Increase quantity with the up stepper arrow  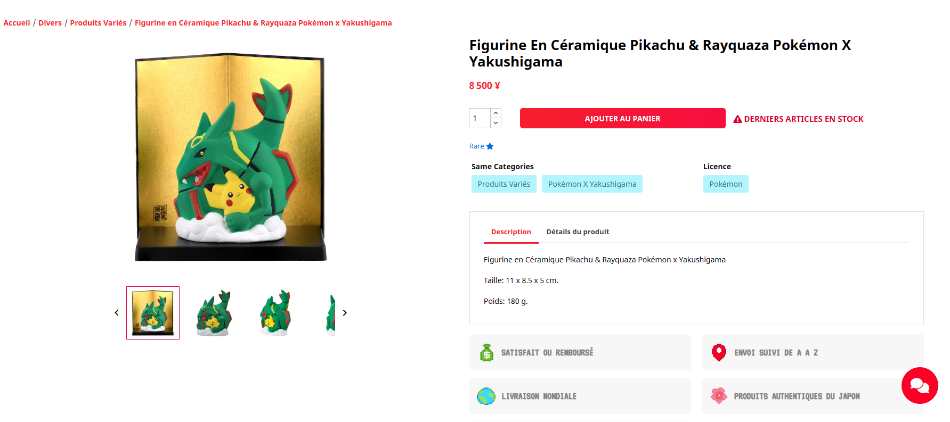pyautogui.click(x=496, y=113)
